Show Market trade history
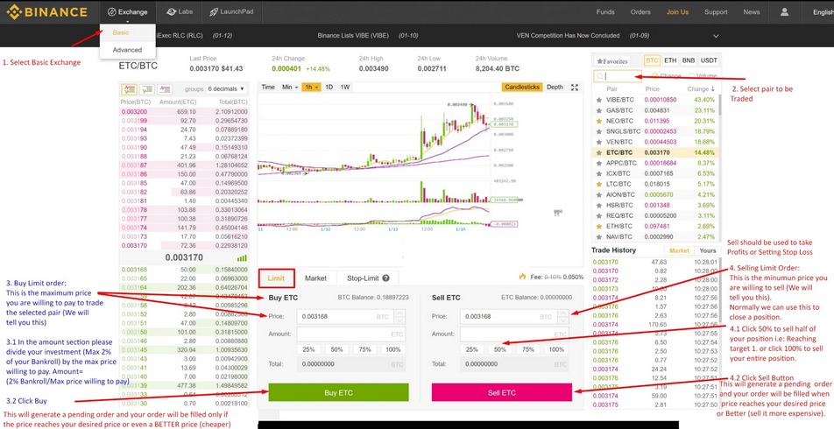The width and height of the screenshot is (834, 429). click(x=679, y=250)
